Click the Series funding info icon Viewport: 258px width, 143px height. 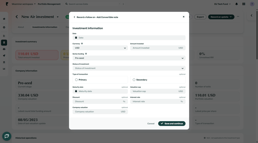click(x=86, y=54)
